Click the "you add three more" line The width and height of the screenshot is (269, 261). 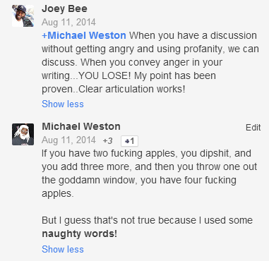pos(149,166)
